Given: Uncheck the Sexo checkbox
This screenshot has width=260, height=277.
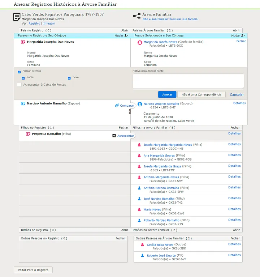Looking at the screenshot, I should [x=69, y=78].
